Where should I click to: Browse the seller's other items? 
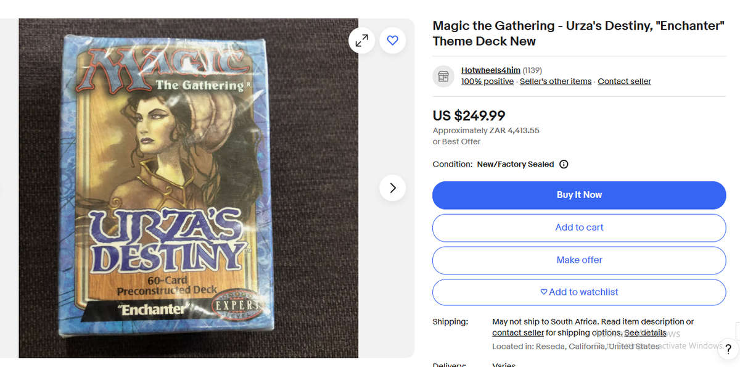pos(555,81)
